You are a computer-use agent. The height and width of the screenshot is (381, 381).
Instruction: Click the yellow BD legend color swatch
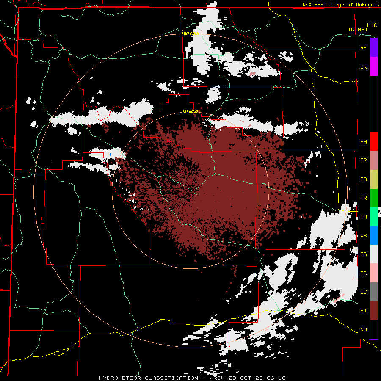point(374,179)
